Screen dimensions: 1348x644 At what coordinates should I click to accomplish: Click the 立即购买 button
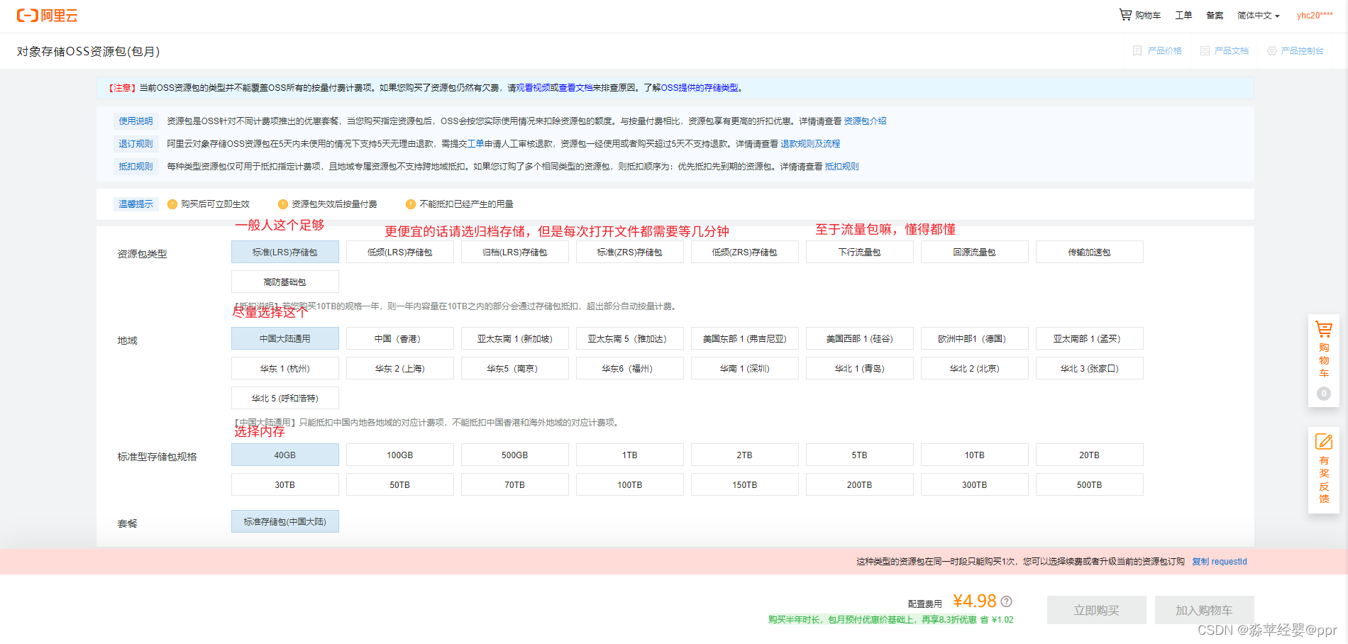[1097, 610]
